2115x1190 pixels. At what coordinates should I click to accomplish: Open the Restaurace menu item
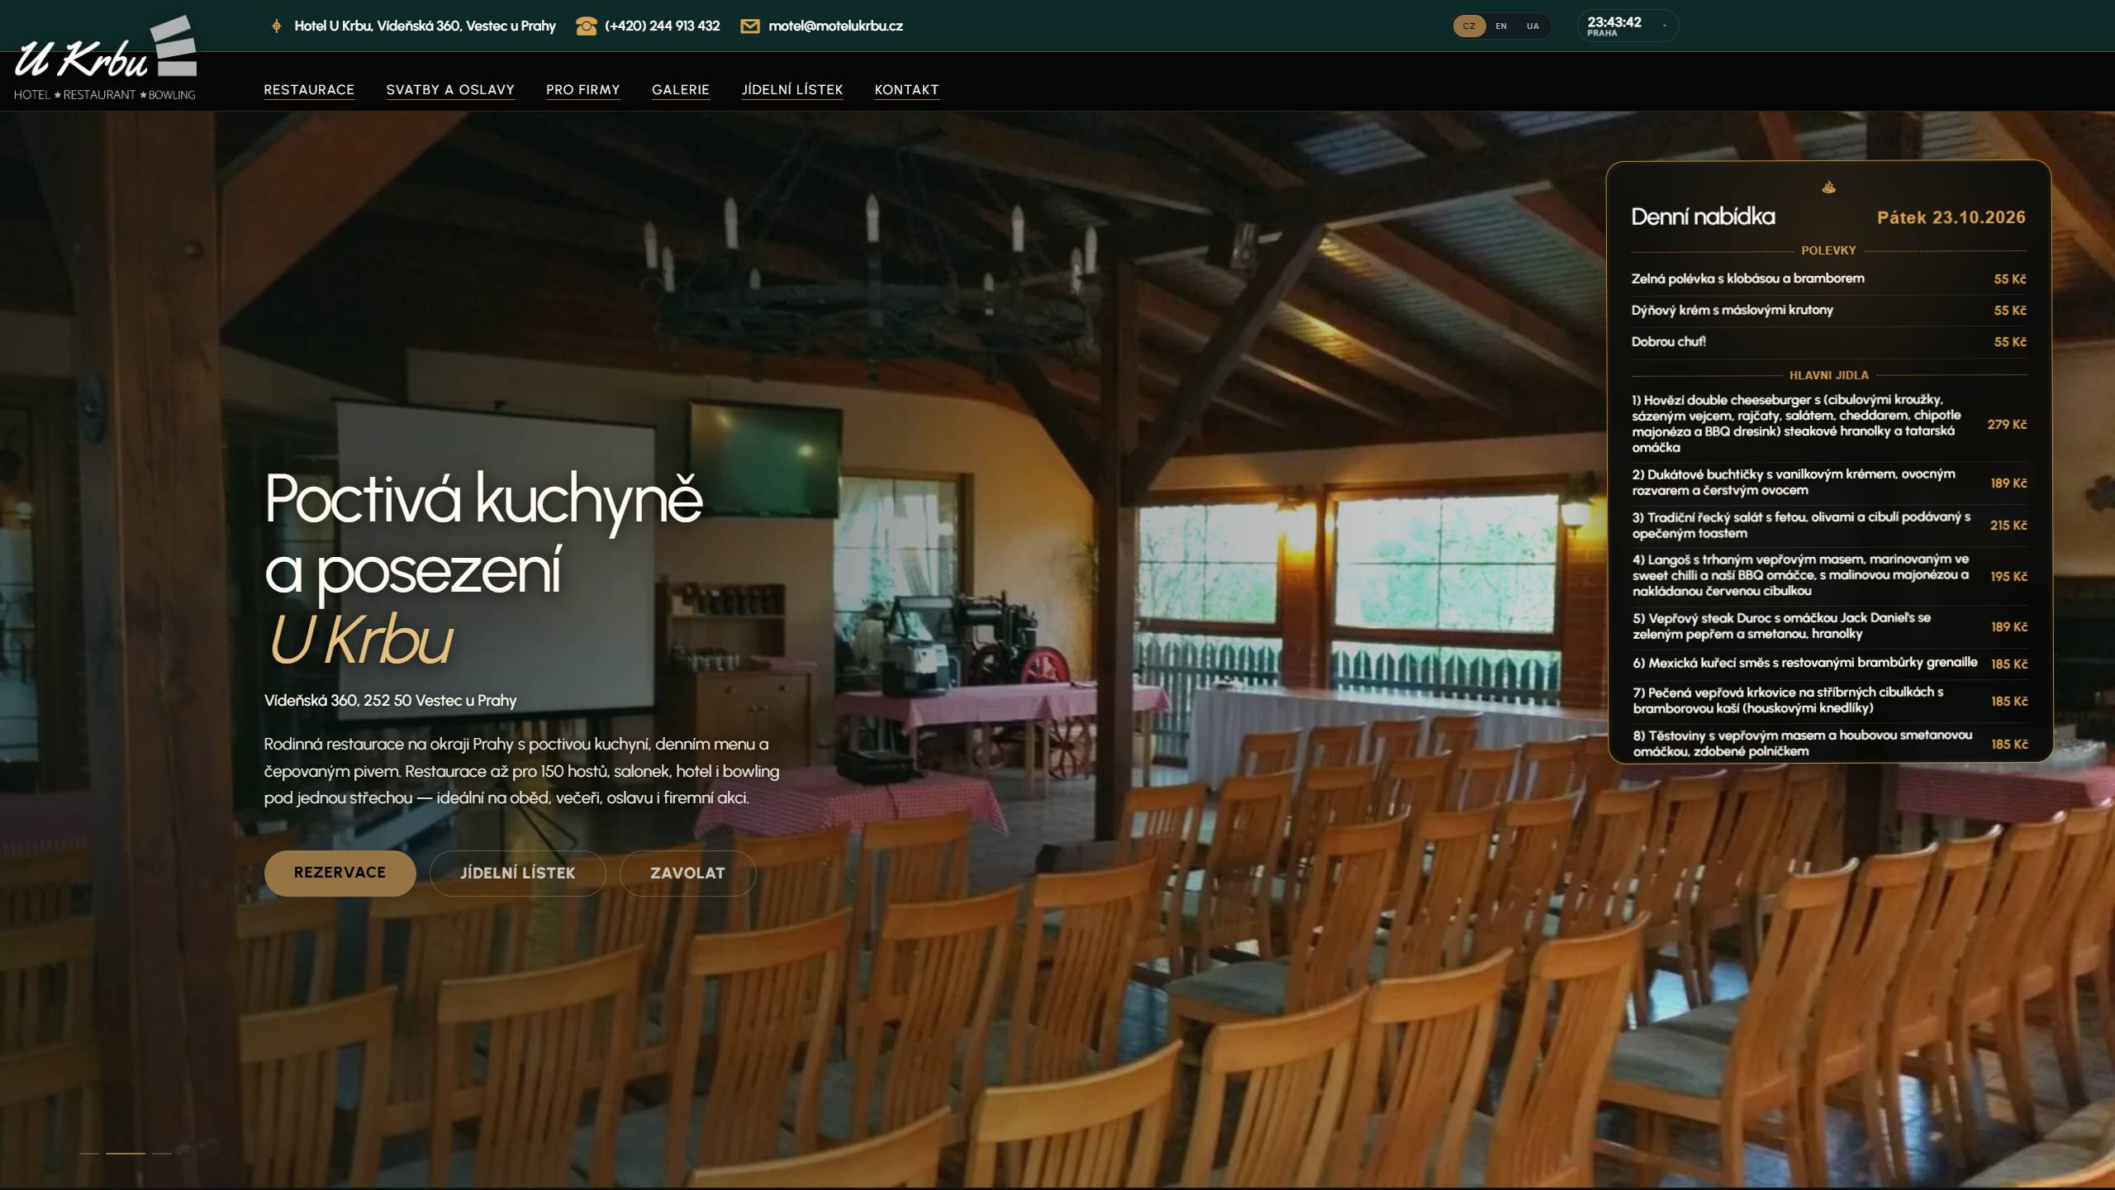(x=309, y=89)
